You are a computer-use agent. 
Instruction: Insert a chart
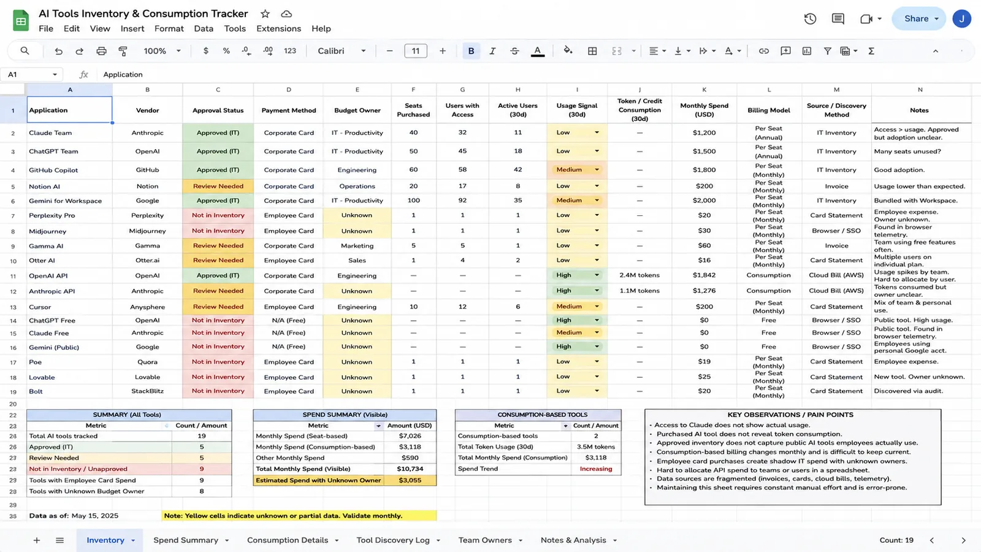point(807,51)
